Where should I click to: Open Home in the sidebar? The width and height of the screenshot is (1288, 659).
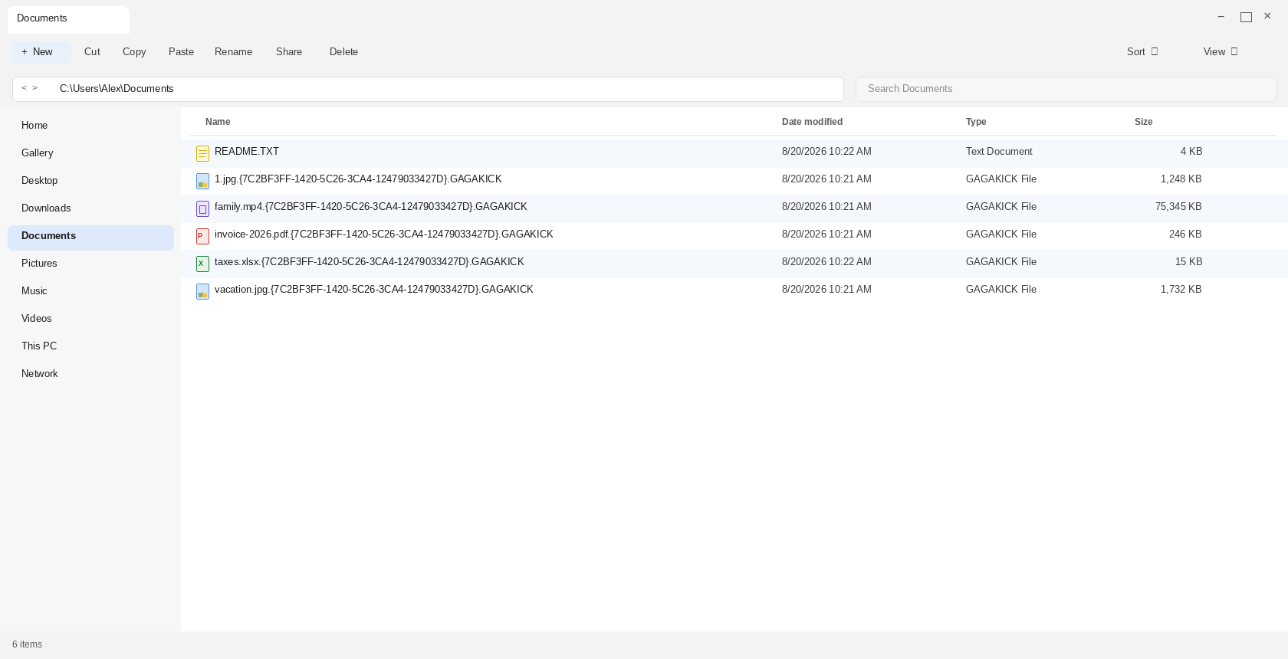click(90, 126)
